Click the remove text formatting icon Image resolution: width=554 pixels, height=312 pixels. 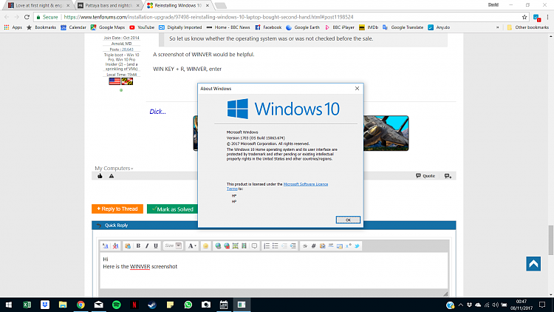pyautogui.click(x=115, y=246)
